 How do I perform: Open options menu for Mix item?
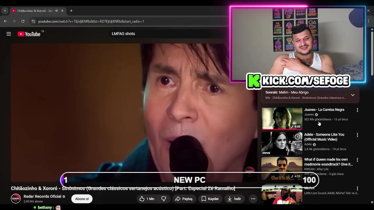357,189
